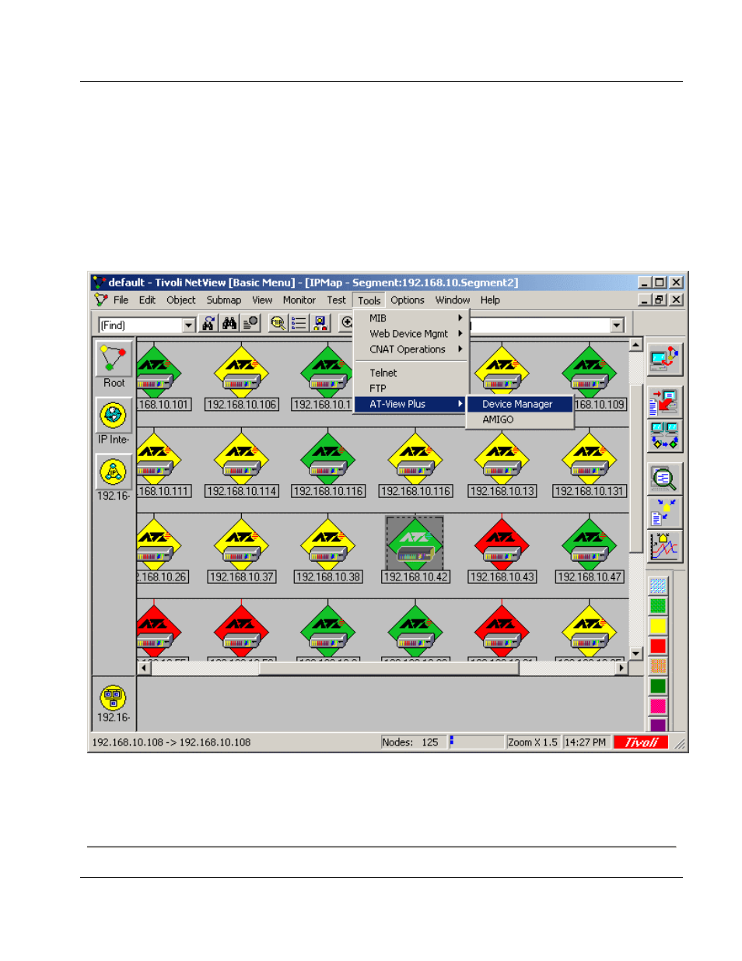The image size is (742, 961).
Task: Click the graph chart icon in right panel
Action: click(664, 546)
